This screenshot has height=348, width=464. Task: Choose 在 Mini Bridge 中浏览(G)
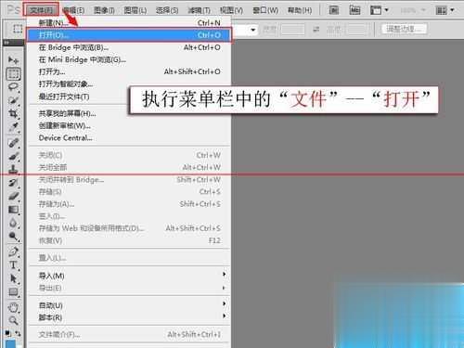[x=130, y=59]
